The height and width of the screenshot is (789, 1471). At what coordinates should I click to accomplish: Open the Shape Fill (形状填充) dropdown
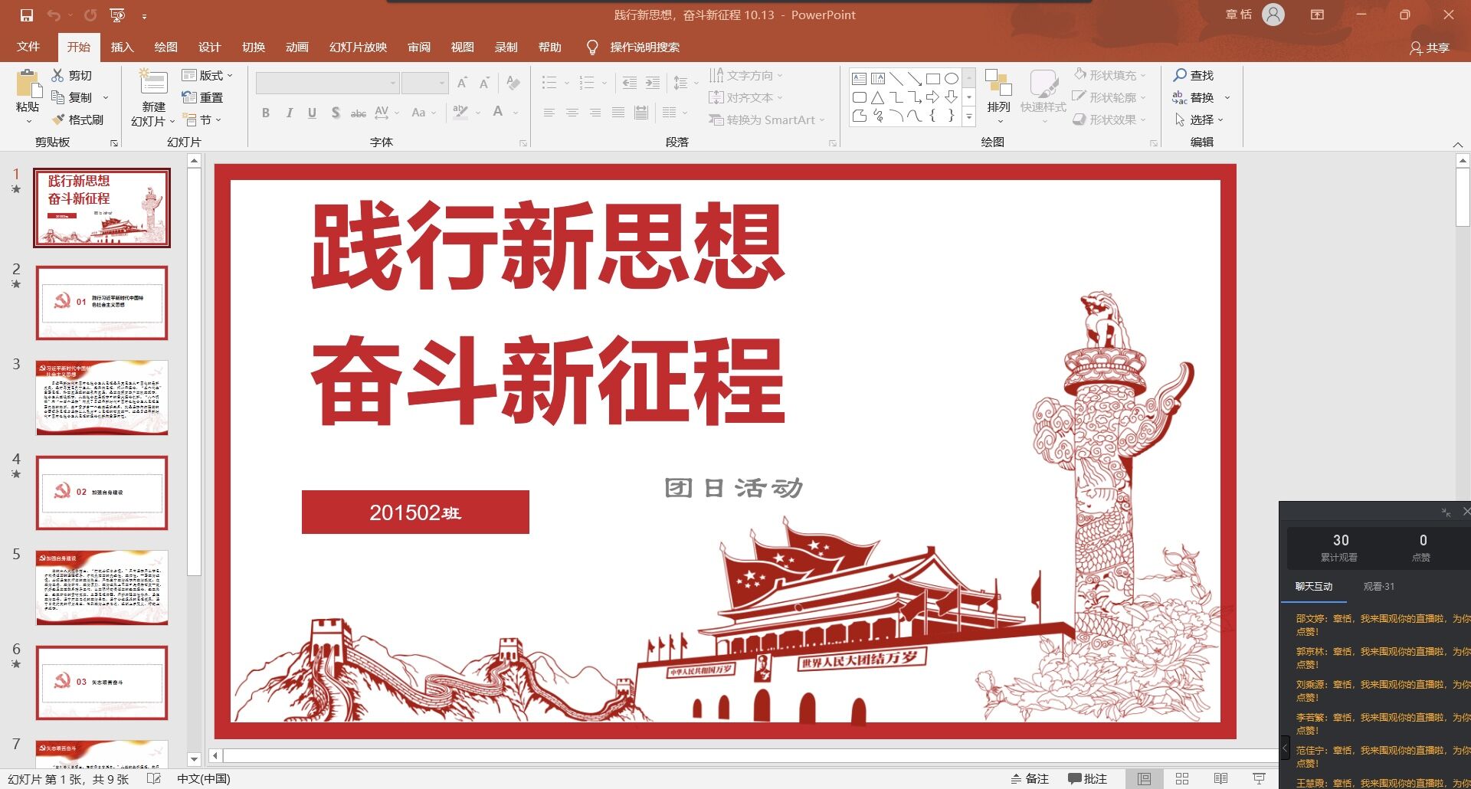coord(1109,75)
